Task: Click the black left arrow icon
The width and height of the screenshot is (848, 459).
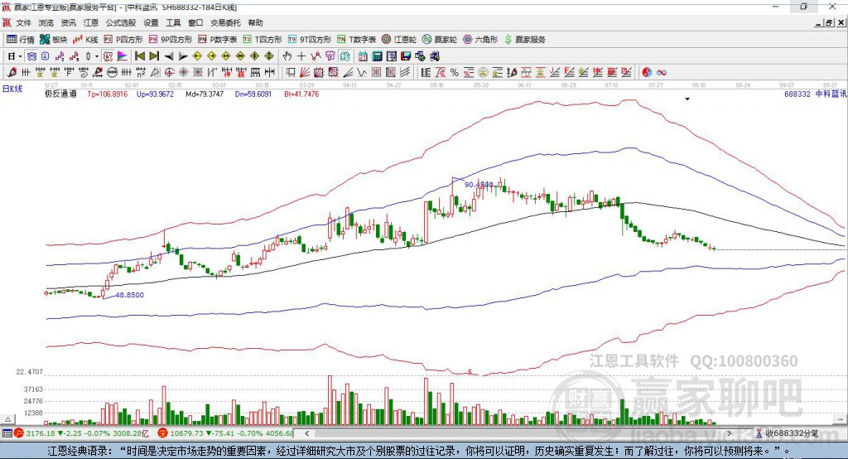Action: pyautogui.click(x=169, y=56)
